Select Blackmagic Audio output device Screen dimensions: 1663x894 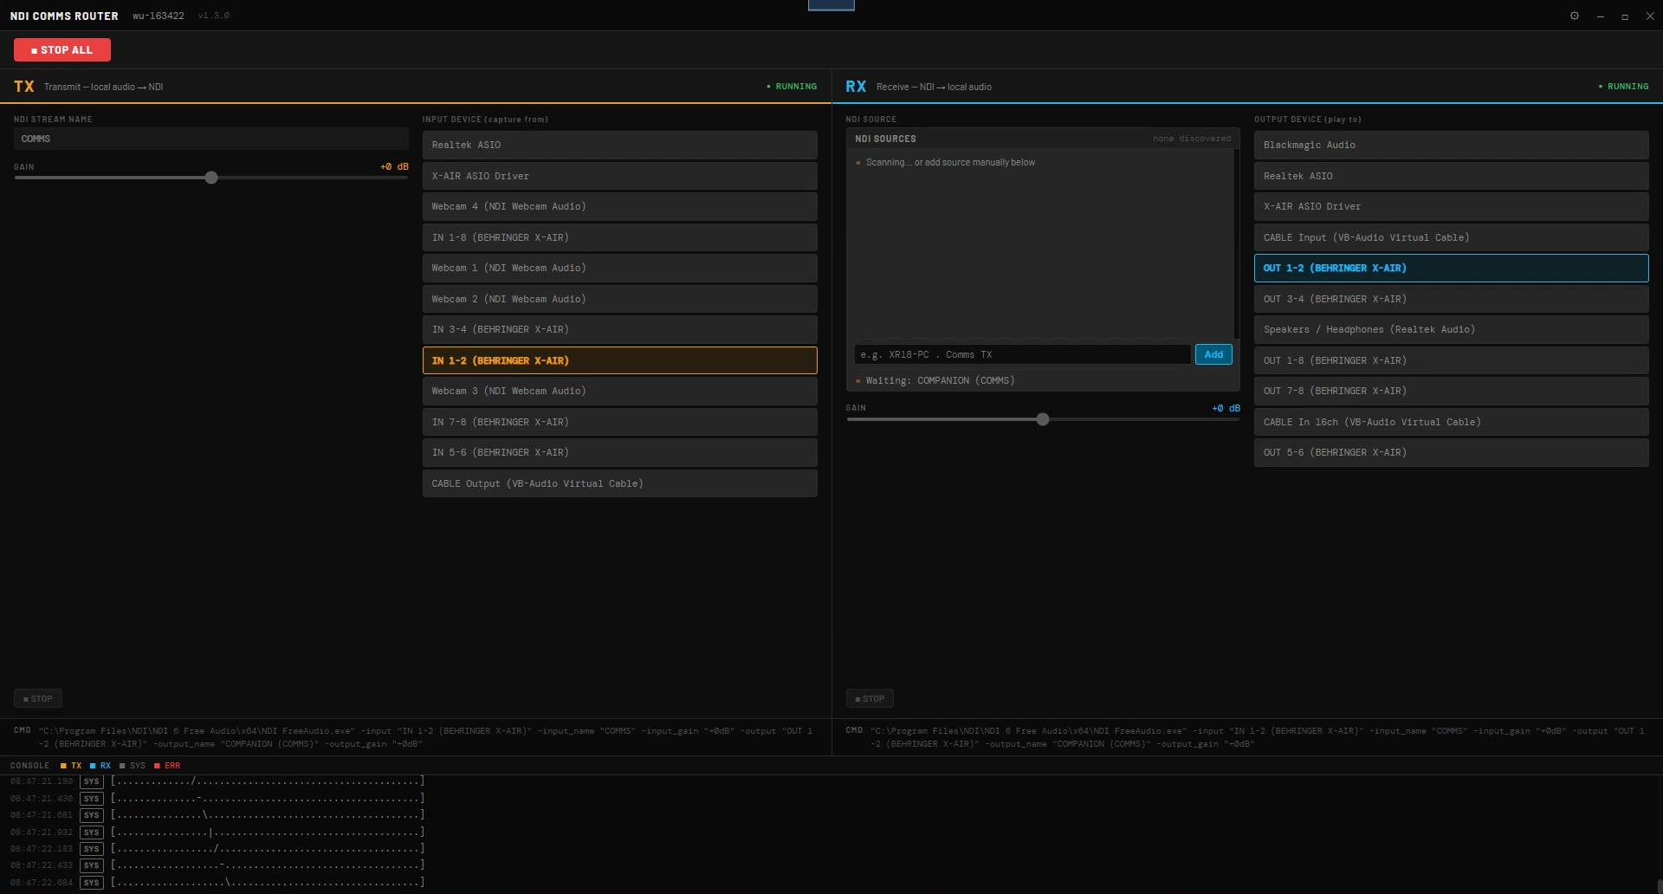[1451, 145]
